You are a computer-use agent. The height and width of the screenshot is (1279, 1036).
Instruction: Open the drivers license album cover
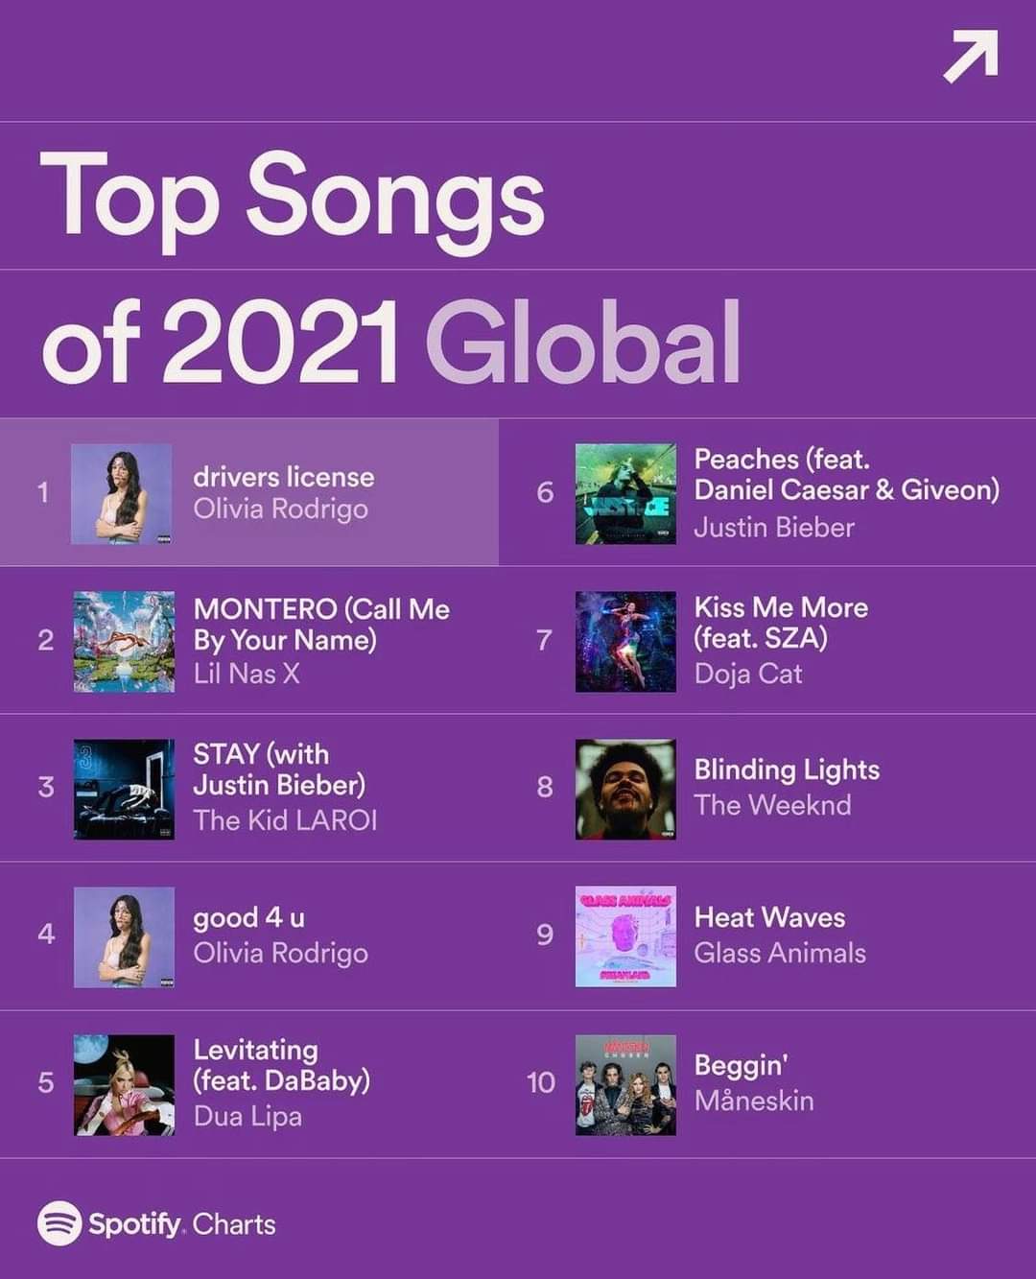tap(122, 493)
